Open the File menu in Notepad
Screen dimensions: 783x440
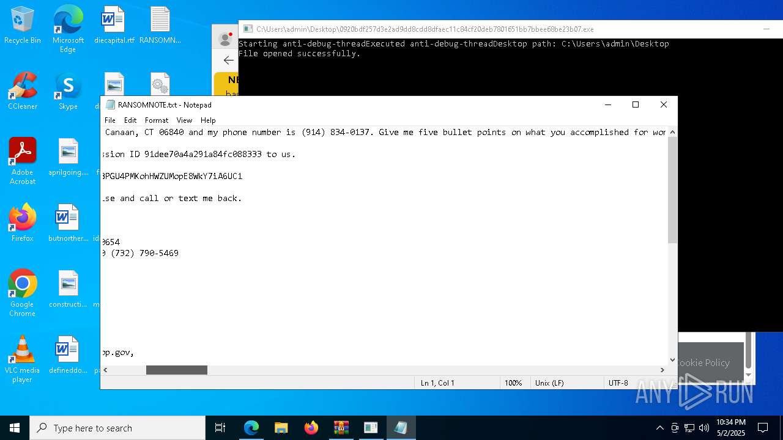coord(110,120)
